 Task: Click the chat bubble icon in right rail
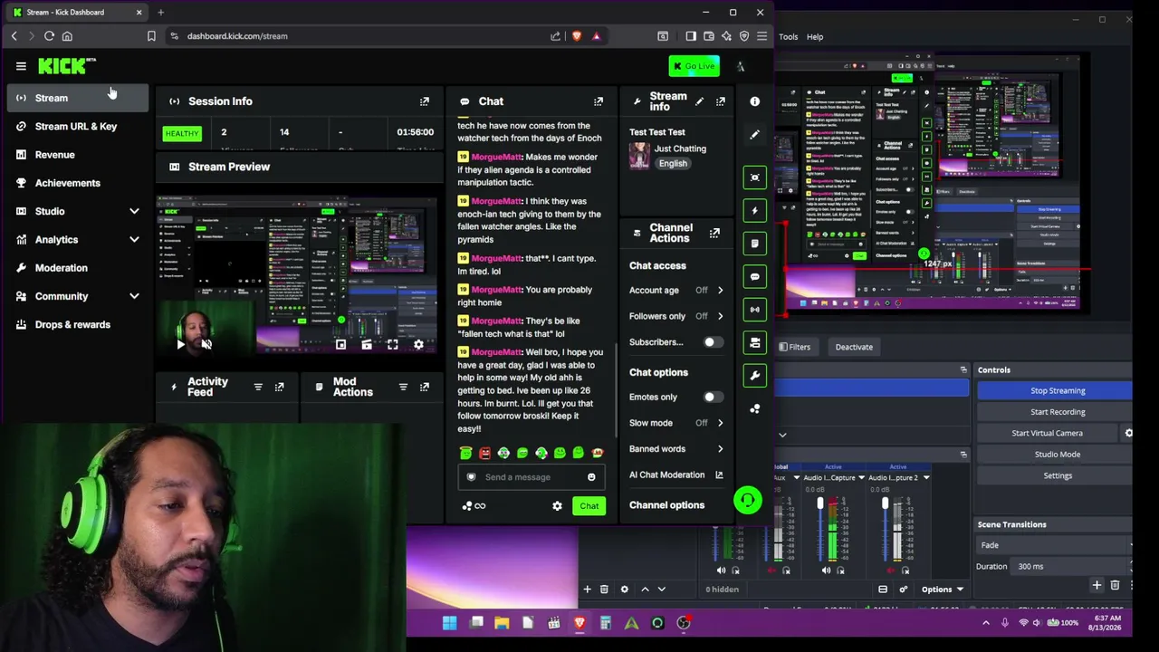click(755, 276)
